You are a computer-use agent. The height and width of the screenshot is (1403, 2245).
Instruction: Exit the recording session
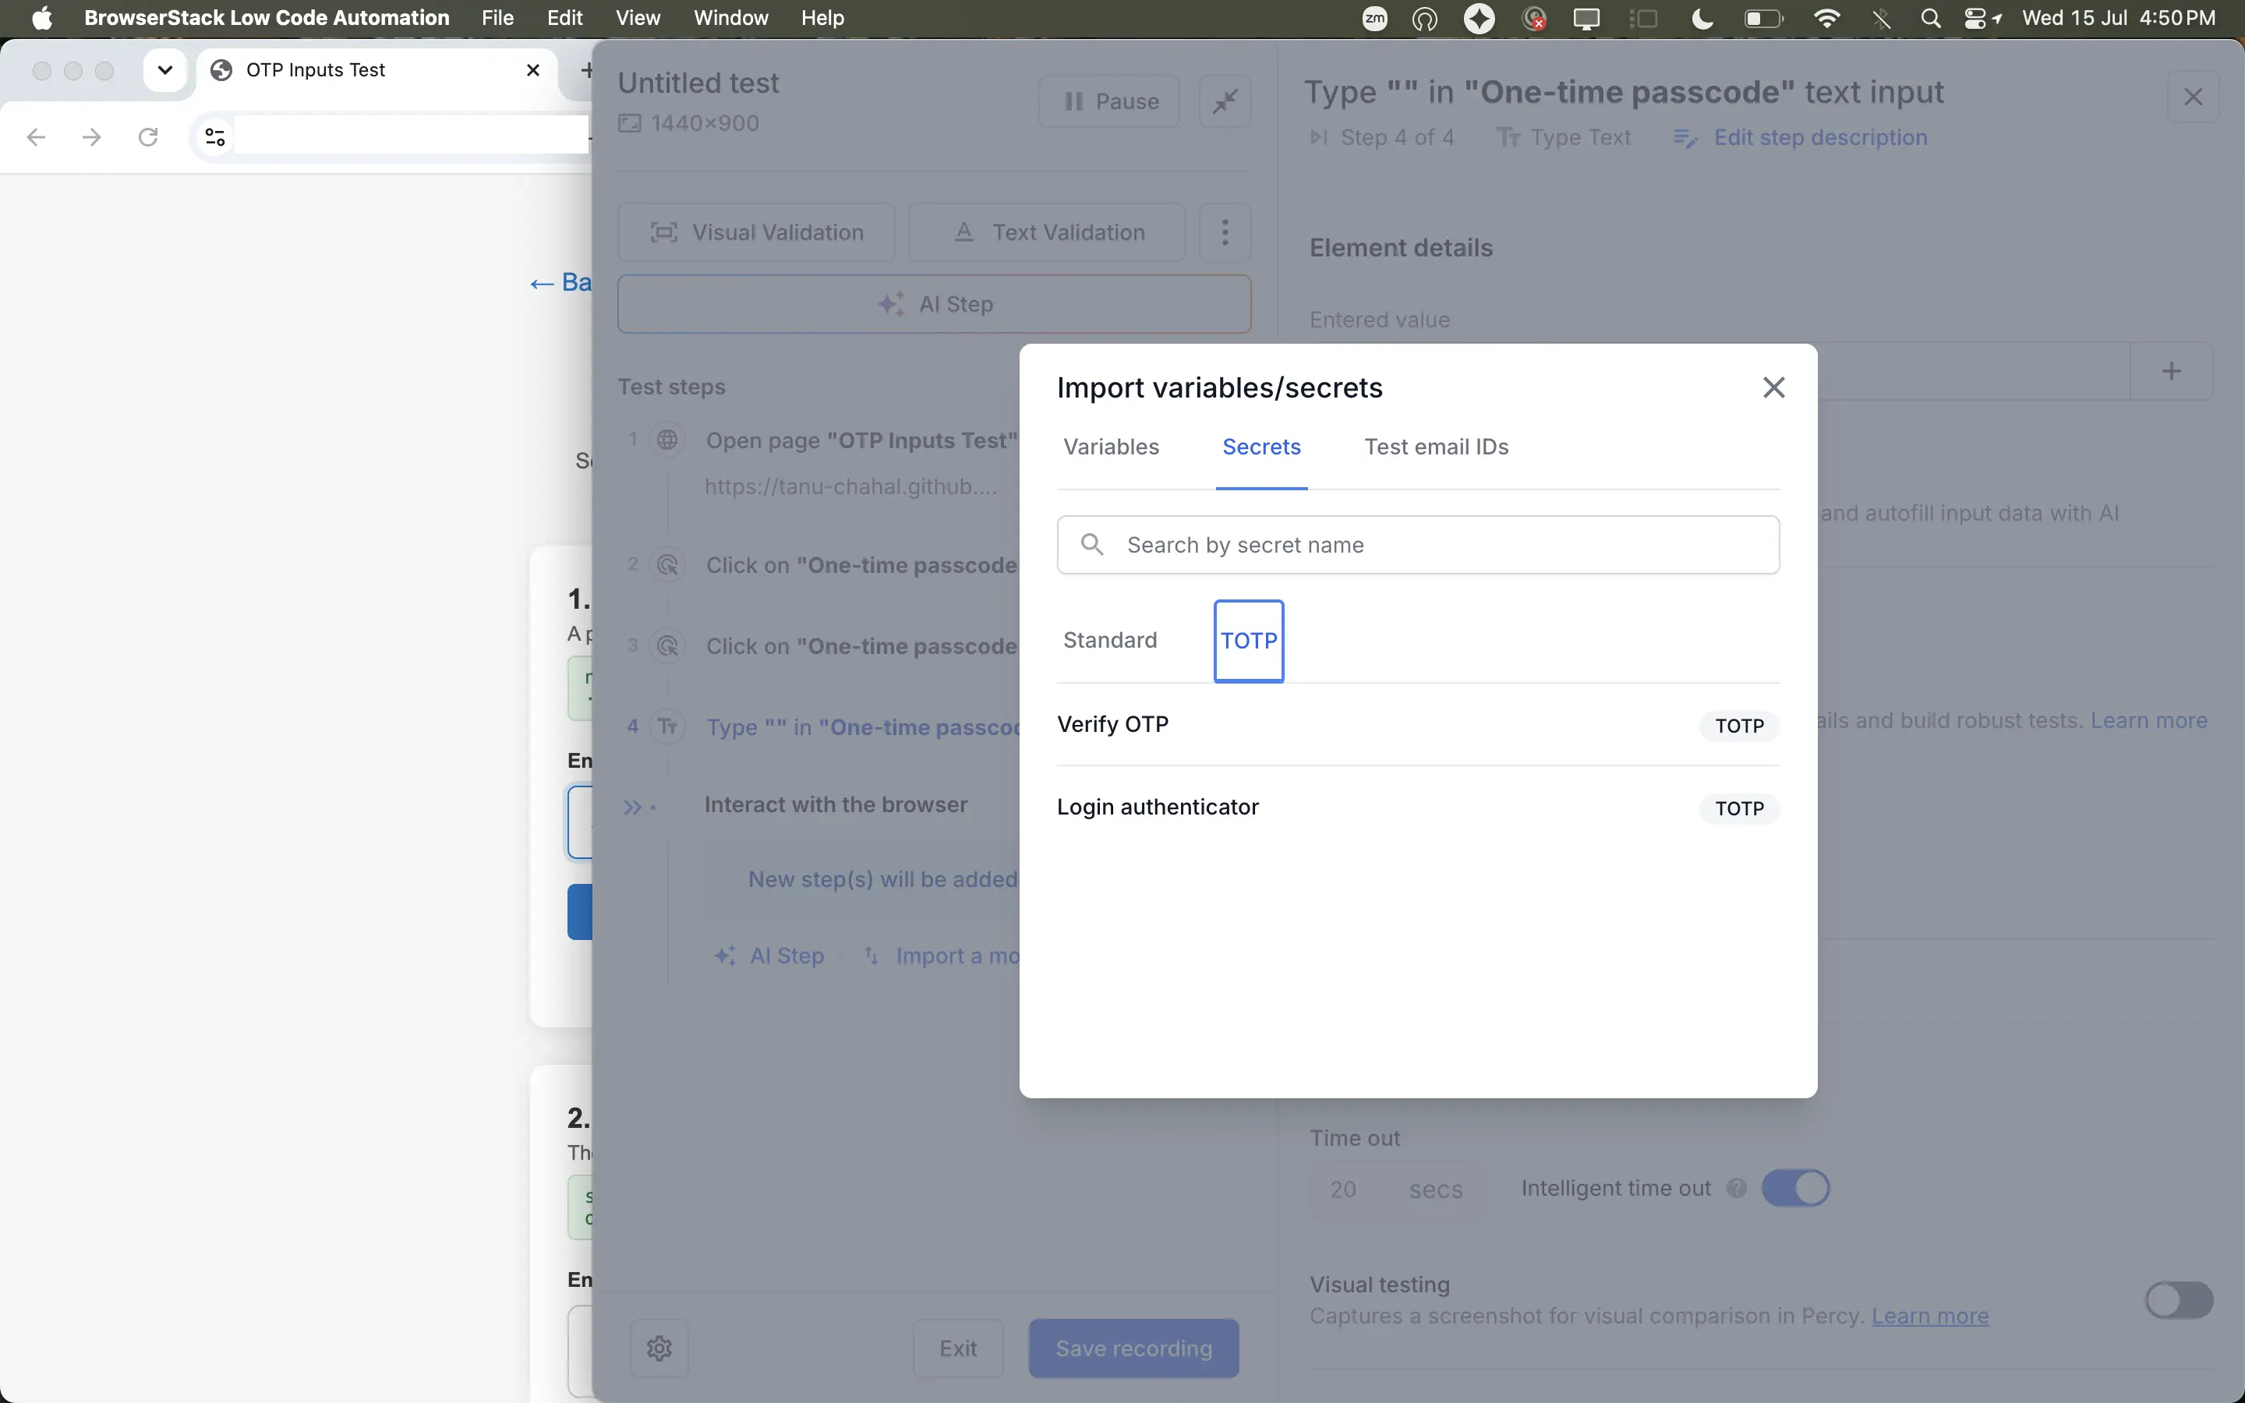(957, 1348)
